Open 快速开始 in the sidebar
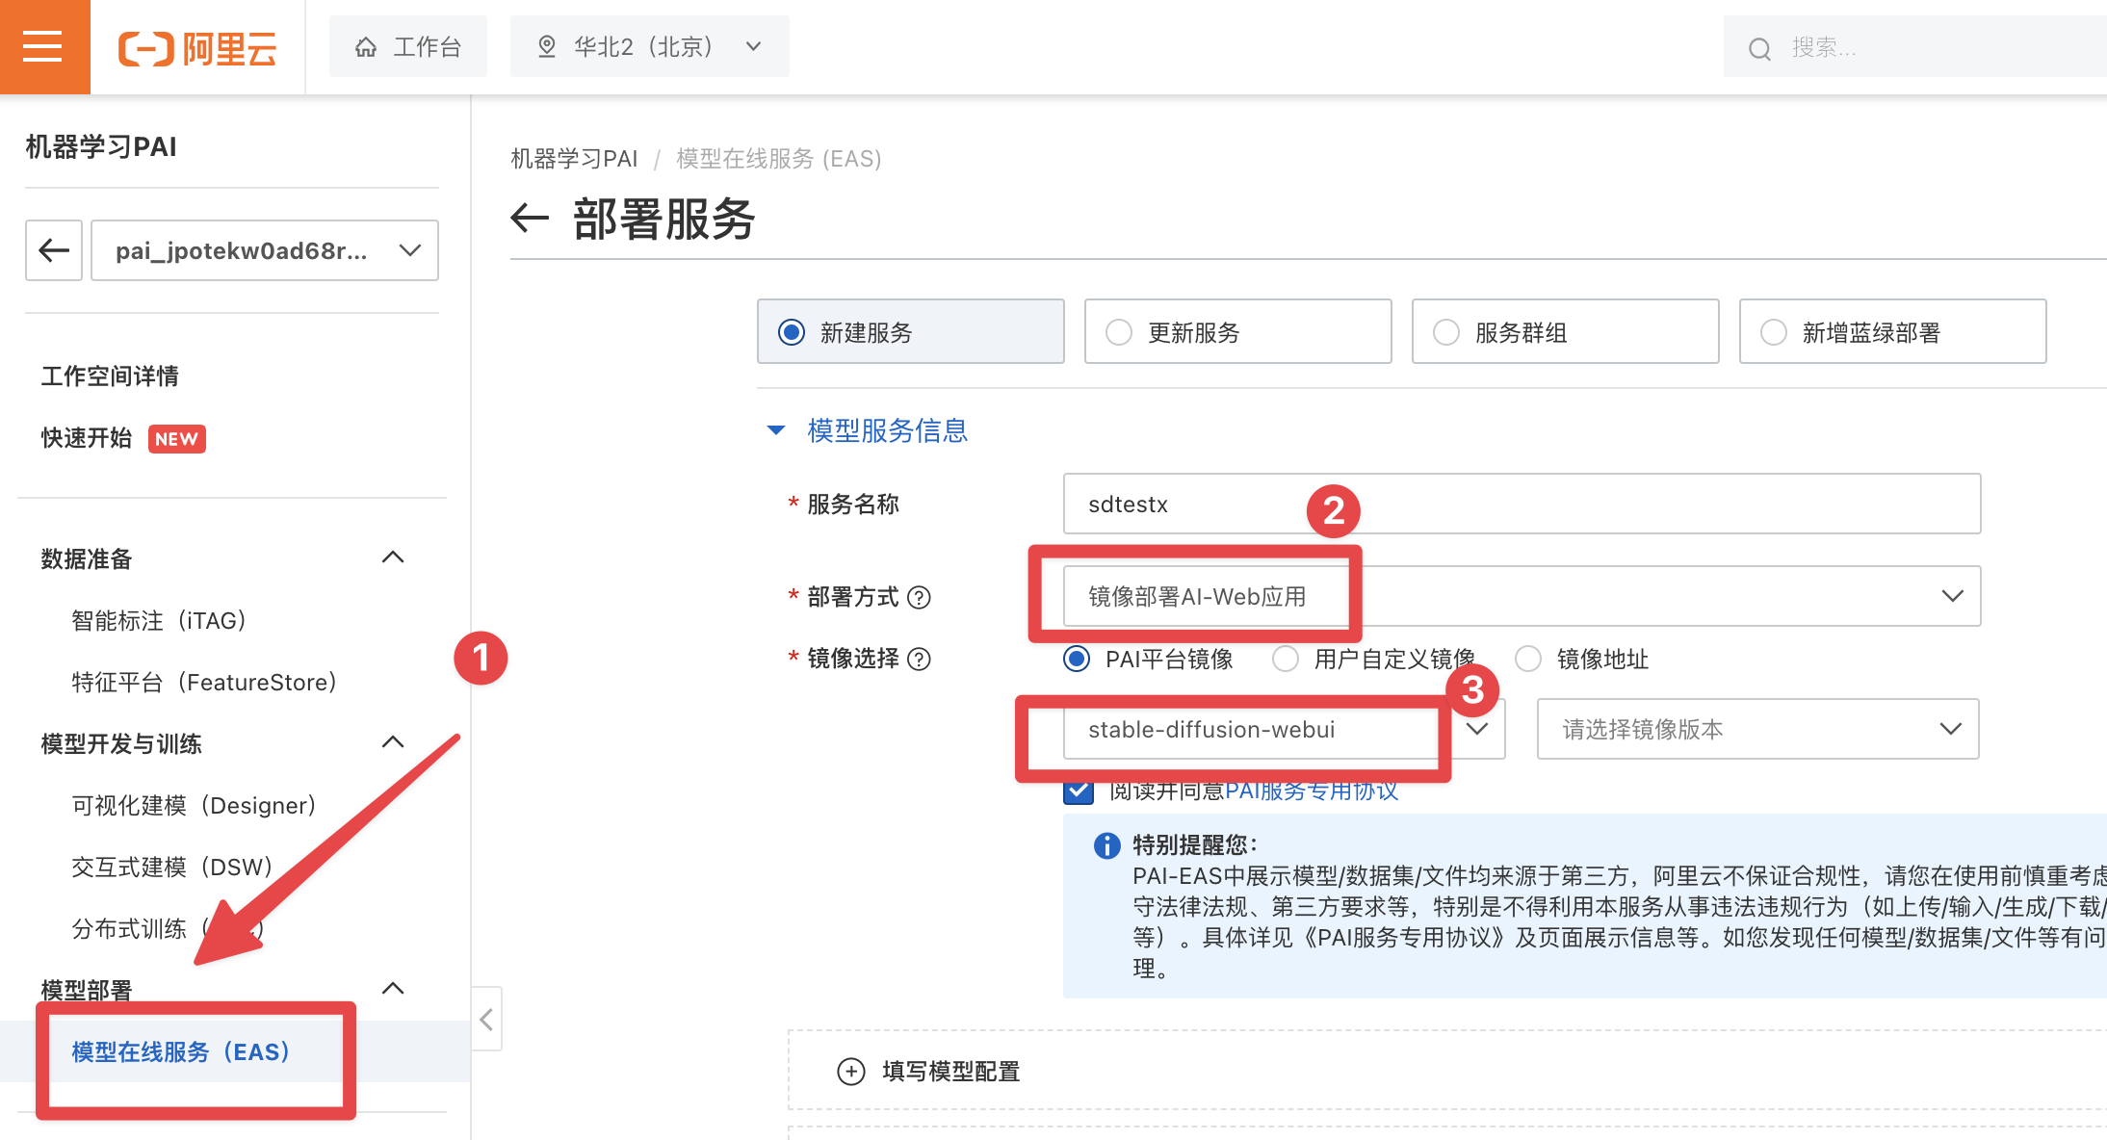2107x1140 pixels. click(87, 438)
